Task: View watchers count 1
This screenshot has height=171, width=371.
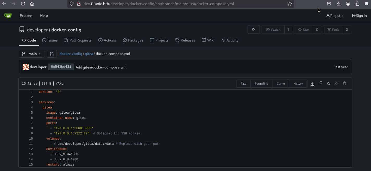Action: pyautogui.click(x=288, y=30)
